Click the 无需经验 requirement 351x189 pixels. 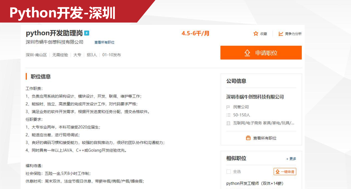tap(60, 55)
